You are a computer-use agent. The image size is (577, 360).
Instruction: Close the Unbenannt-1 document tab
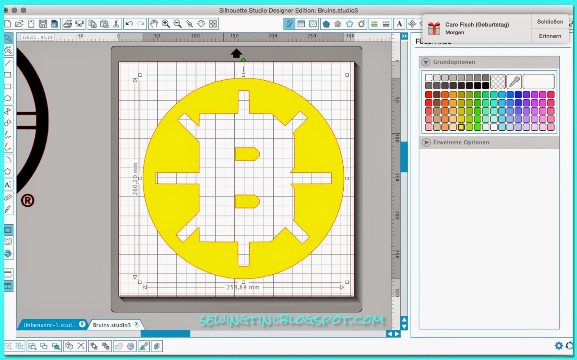click(82, 324)
